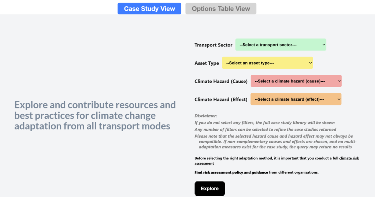Click the chevron arrow on asset type selector
Image resolution: width=375 pixels, height=197 pixels.
(x=310, y=63)
